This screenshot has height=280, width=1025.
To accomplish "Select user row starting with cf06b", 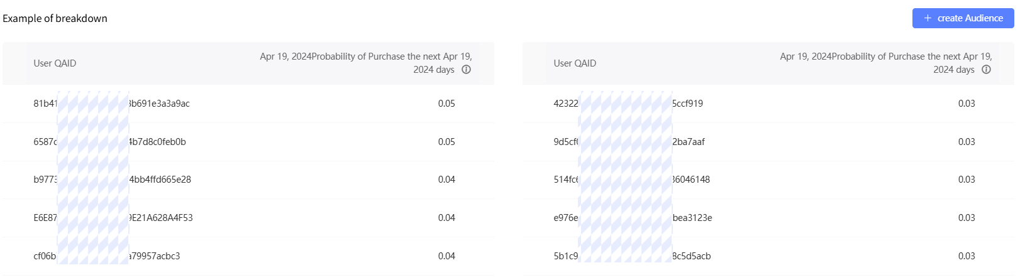I will pos(248,256).
